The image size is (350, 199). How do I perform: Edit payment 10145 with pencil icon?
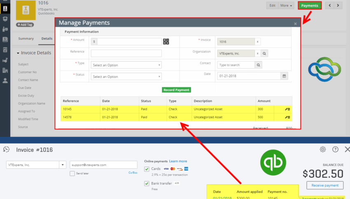[x=286, y=109]
